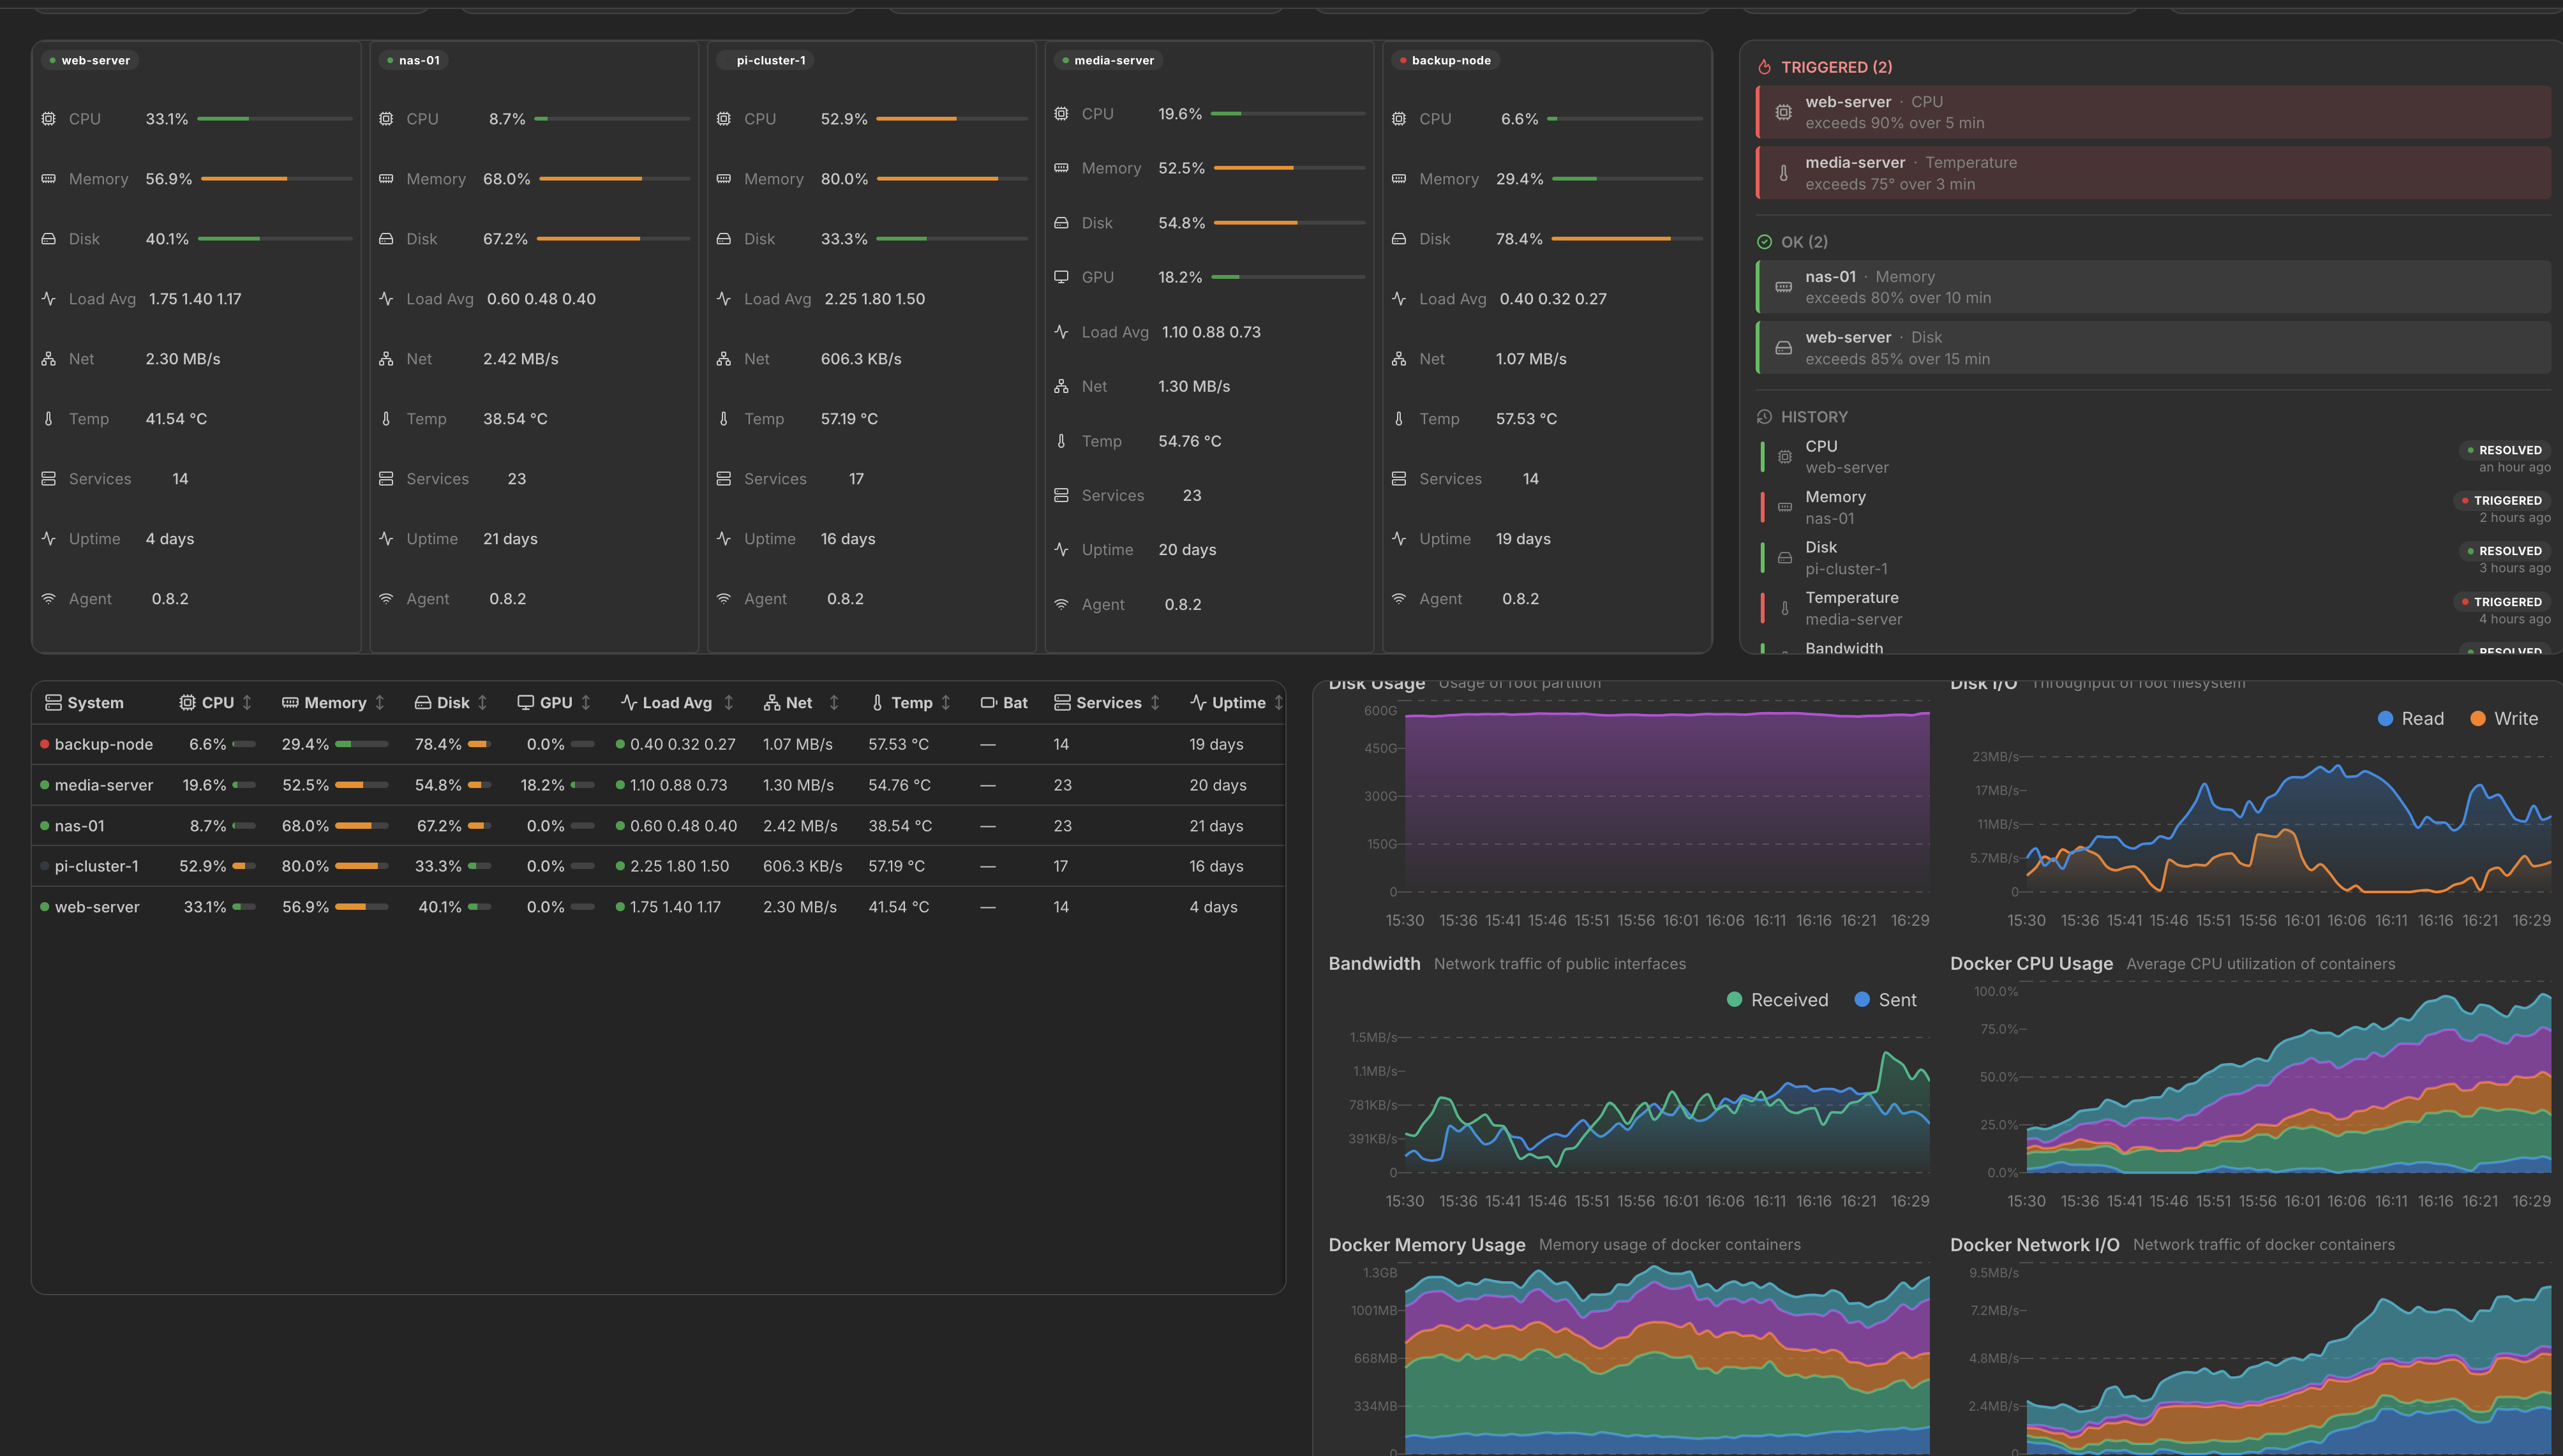Image resolution: width=2563 pixels, height=1456 pixels.
Task: Sort the table by CPU column arrows
Action: click(x=247, y=703)
